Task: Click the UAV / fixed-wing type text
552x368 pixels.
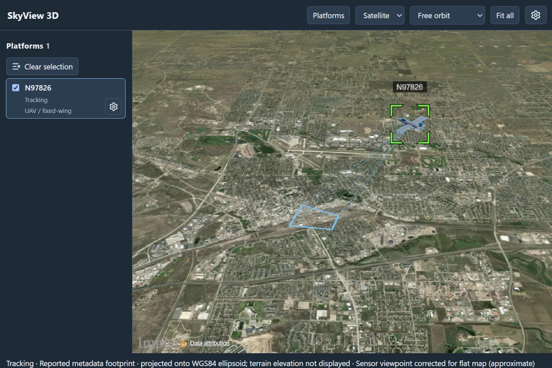Action: click(x=48, y=110)
